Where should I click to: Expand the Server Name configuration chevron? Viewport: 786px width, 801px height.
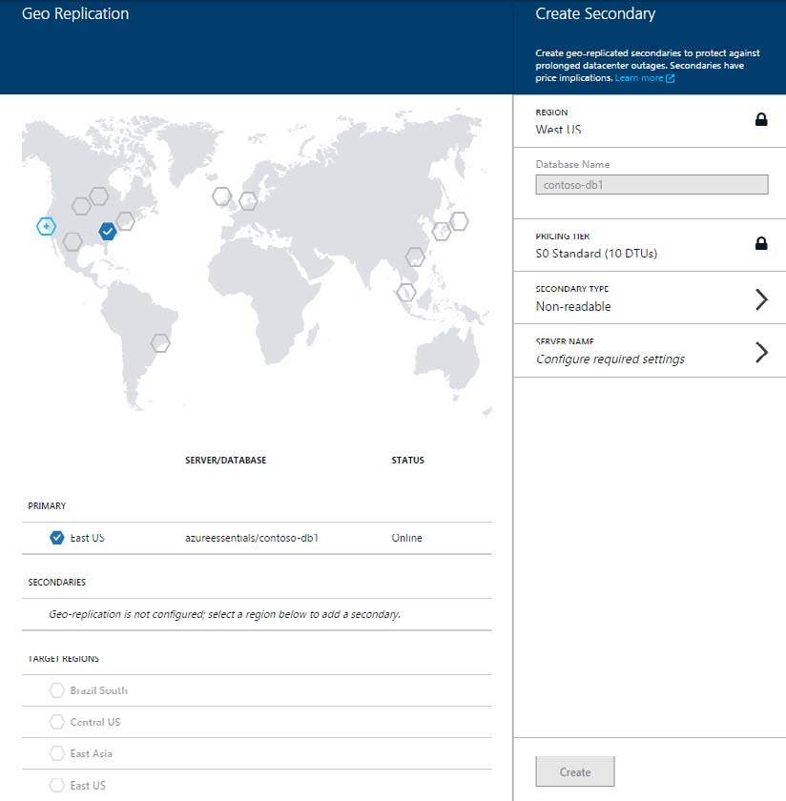(x=760, y=352)
